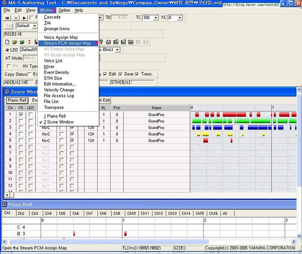
Task: Toggle the Trans. checkbox
Action: pyautogui.click(x=137, y=74)
